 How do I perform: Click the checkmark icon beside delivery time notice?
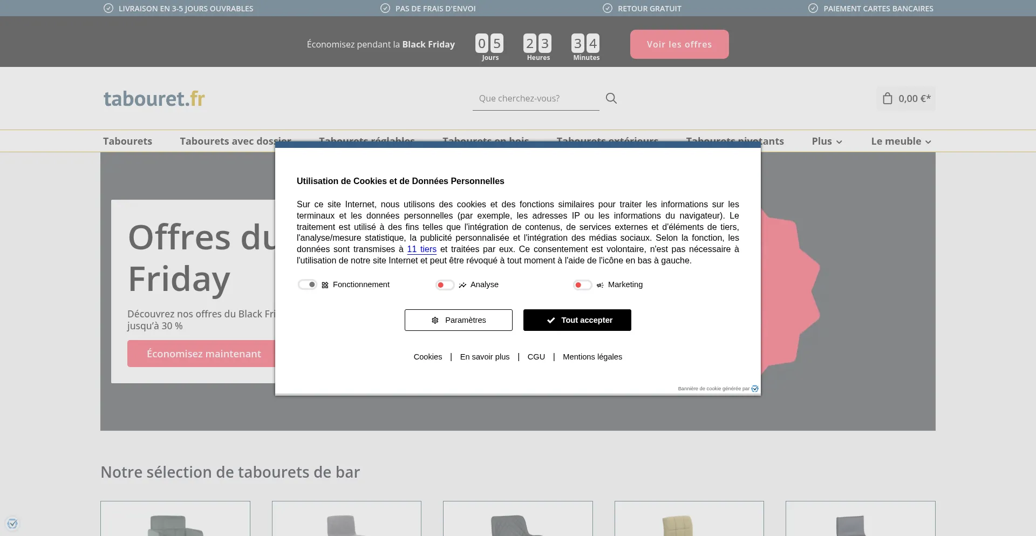[x=108, y=8]
